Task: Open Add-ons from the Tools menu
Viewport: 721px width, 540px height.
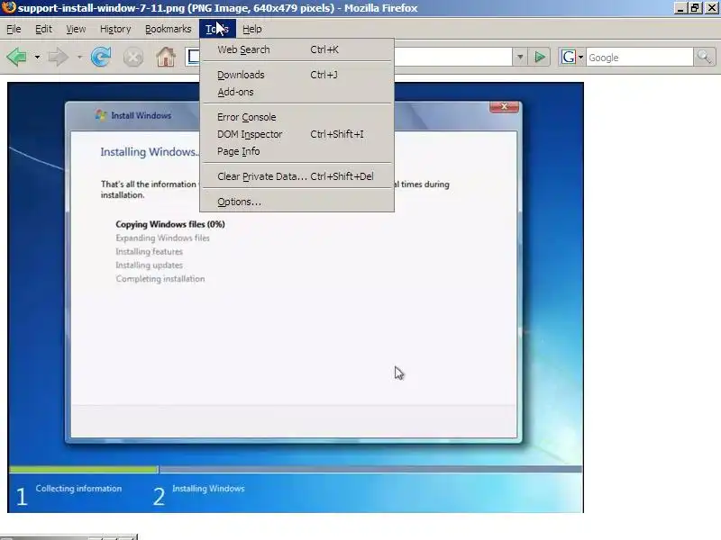Action: tap(297, 92)
